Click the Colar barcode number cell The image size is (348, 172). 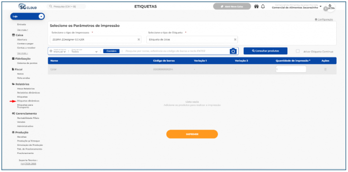point(163,69)
